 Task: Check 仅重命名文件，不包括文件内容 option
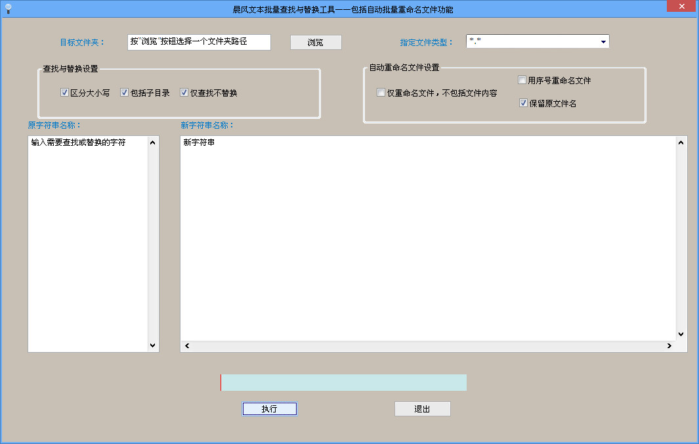(x=381, y=93)
